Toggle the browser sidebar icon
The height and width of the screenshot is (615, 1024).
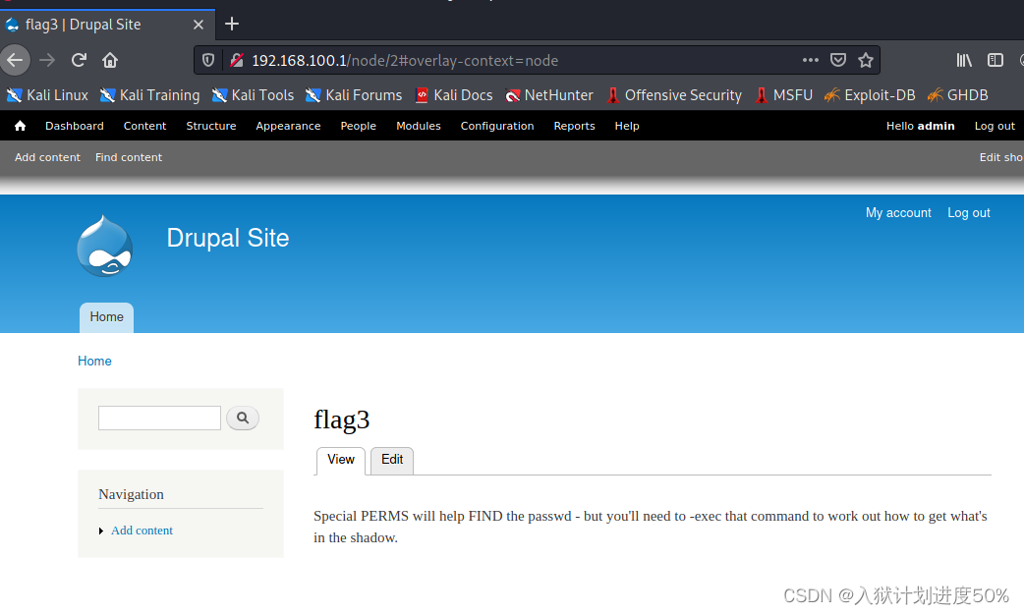pyautogui.click(x=996, y=60)
